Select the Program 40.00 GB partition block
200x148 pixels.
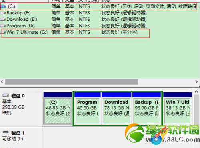tap(88, 108)
